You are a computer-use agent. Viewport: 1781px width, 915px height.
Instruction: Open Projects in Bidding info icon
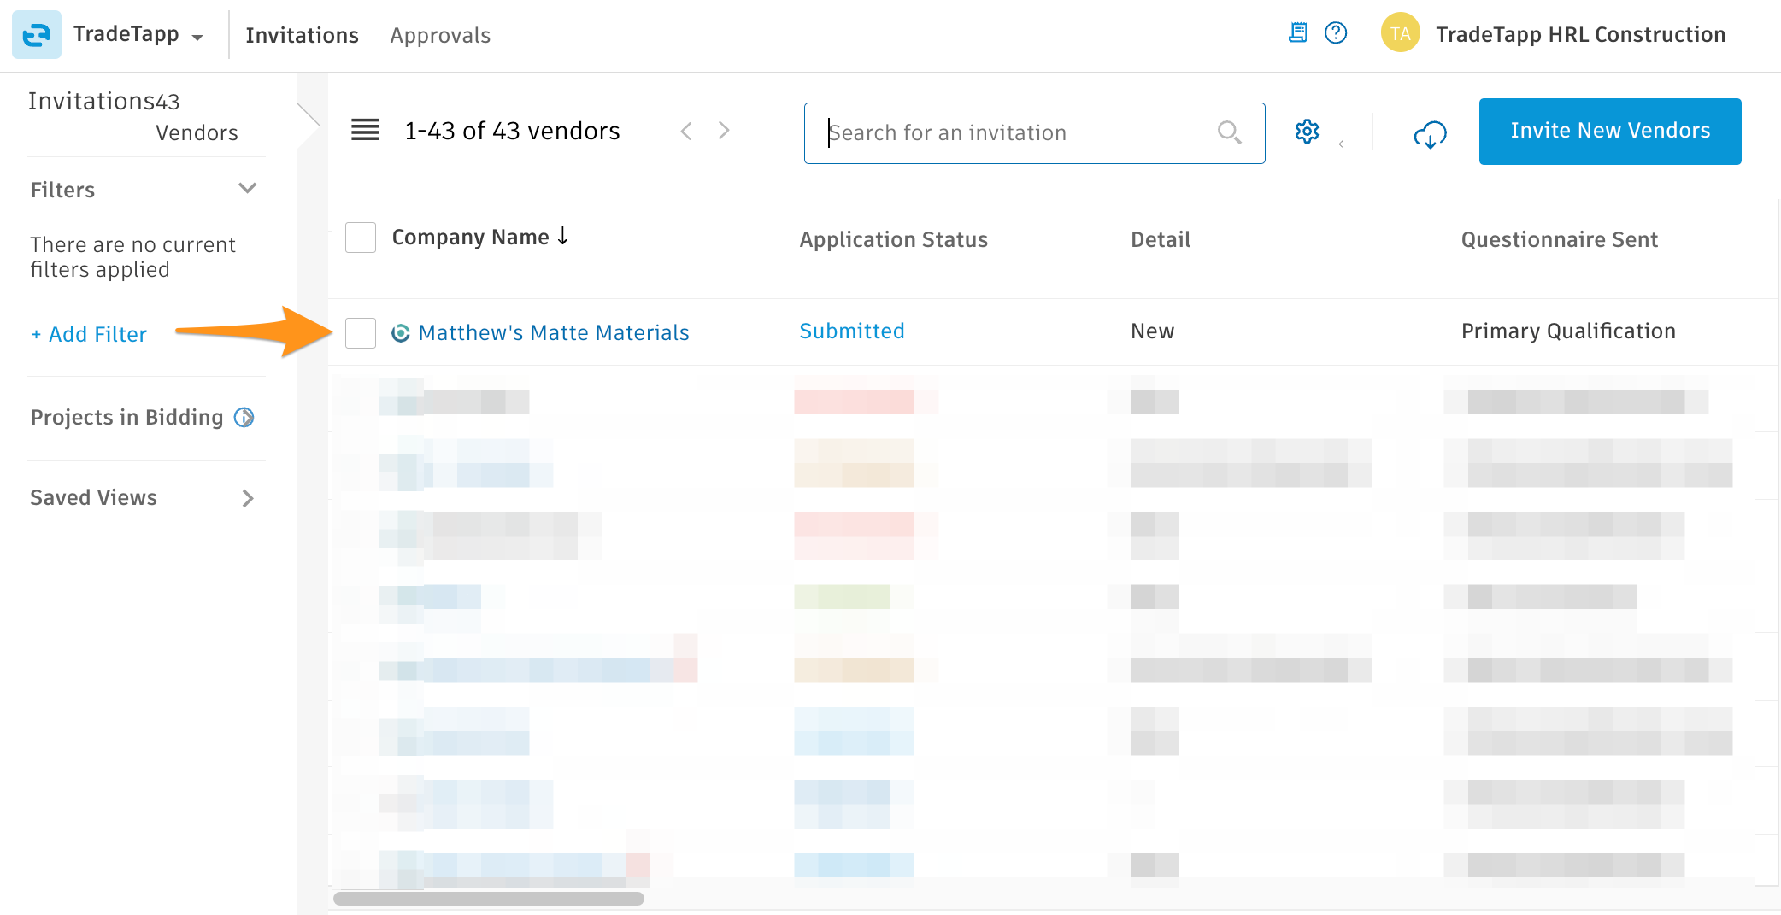coord(244,417)
